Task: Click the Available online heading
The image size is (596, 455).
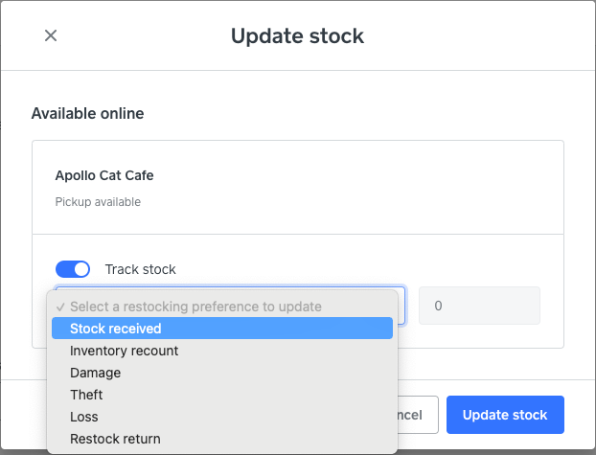Action: pos(87,113)
